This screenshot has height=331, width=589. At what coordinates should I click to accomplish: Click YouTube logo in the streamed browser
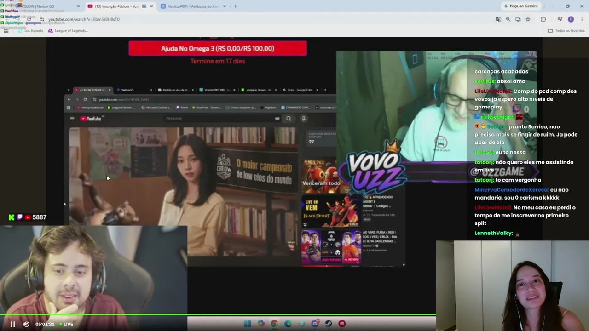point(91,119)
